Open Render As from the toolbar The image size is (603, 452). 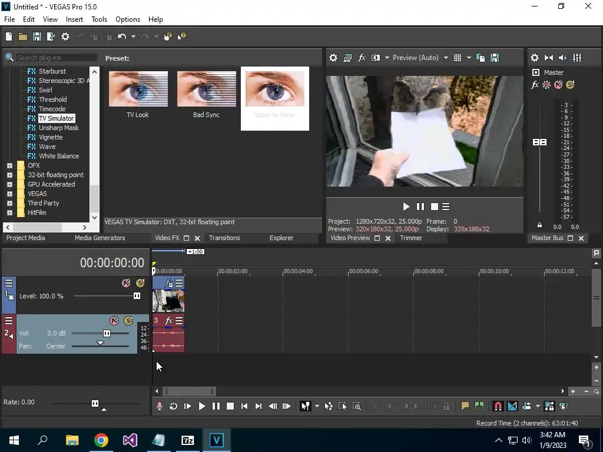pos(51,36)
